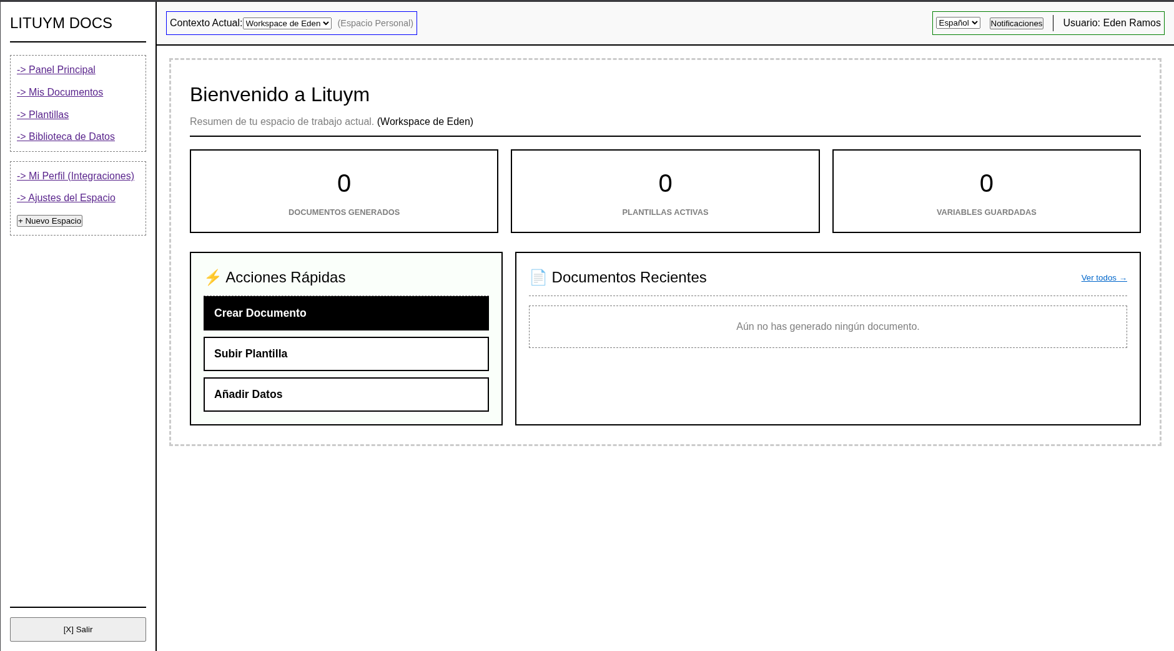The image size is (1174, 651).
Task: Click the Resumen de tu espacio subtitle
Action: click(x=282, y=122)
